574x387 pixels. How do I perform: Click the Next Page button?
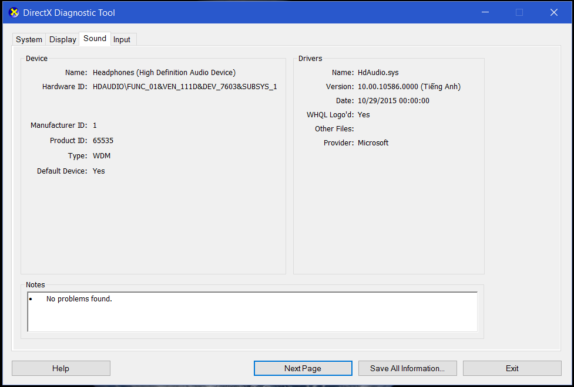coord(303,368)
